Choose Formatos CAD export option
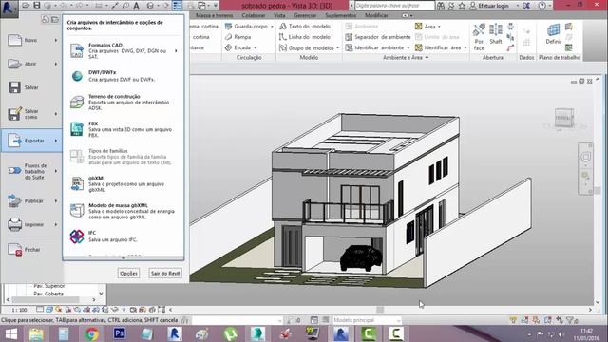This screenshot has width=608, height=342. point(123,50)
